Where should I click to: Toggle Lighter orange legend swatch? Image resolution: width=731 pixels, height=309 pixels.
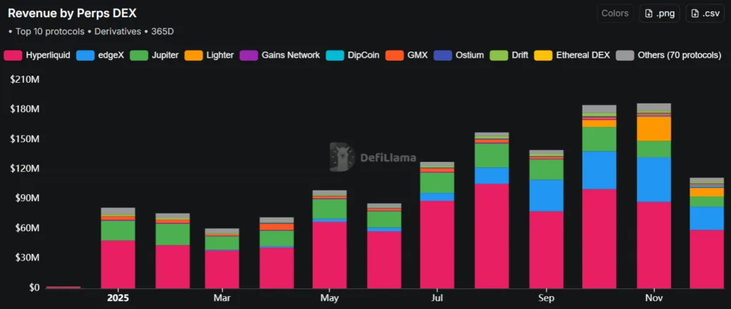193,56
